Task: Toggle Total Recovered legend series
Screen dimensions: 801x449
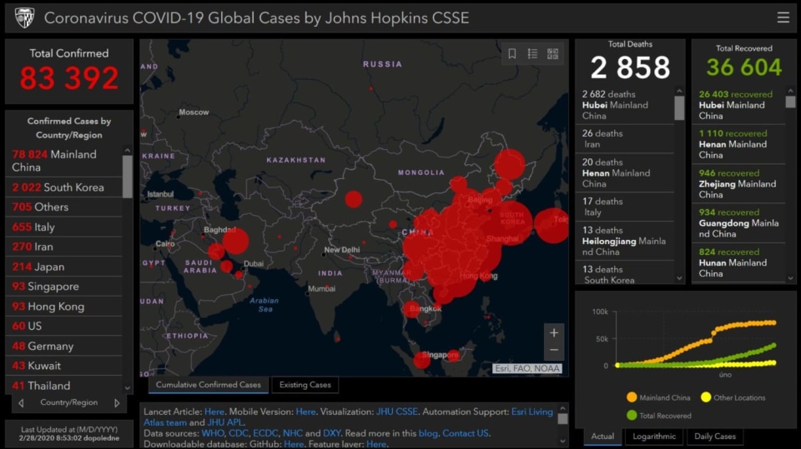Action: click(659, 416)
